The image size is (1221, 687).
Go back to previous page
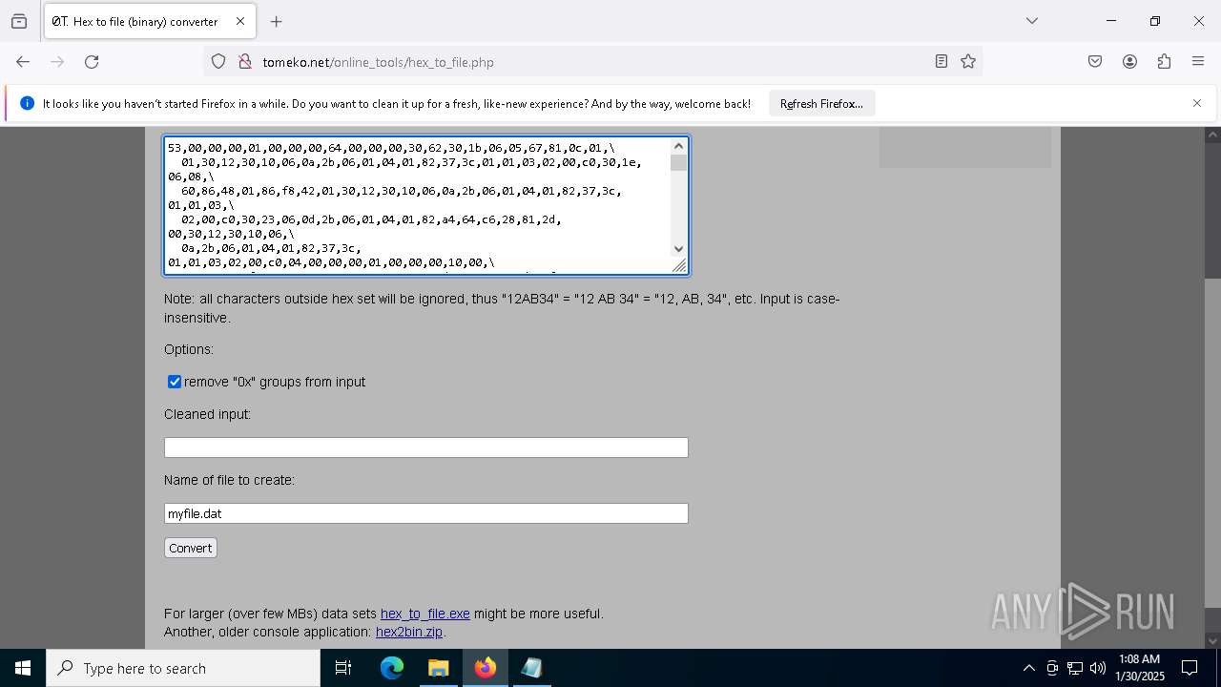pos(23,62)
